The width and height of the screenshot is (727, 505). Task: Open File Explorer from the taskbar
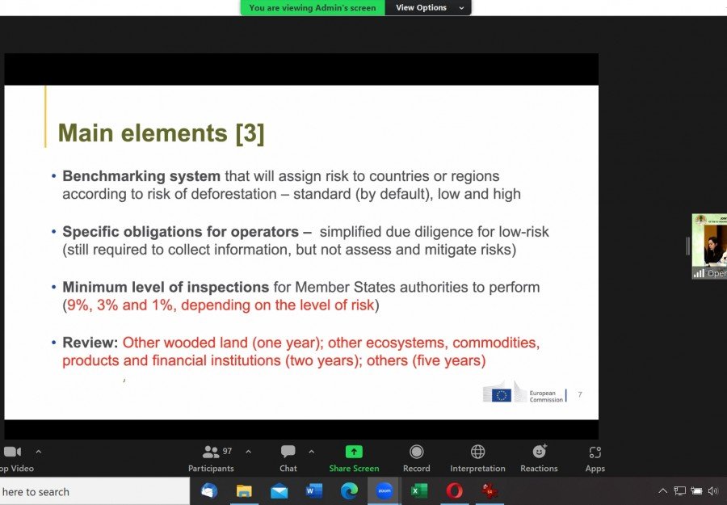click(x=244, y=491)
